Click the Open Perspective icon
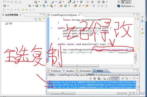The height and width of the screenshot is (97, 147). tap(119, 2)
